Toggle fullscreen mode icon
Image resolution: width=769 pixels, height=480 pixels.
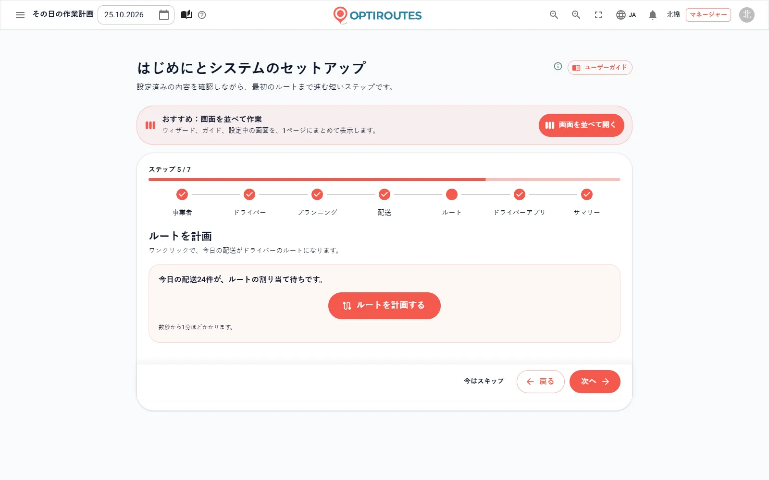click(598, 15)
